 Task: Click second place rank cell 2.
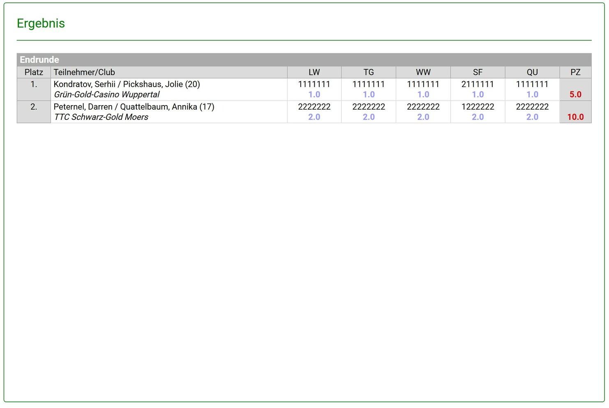(34, 107)
